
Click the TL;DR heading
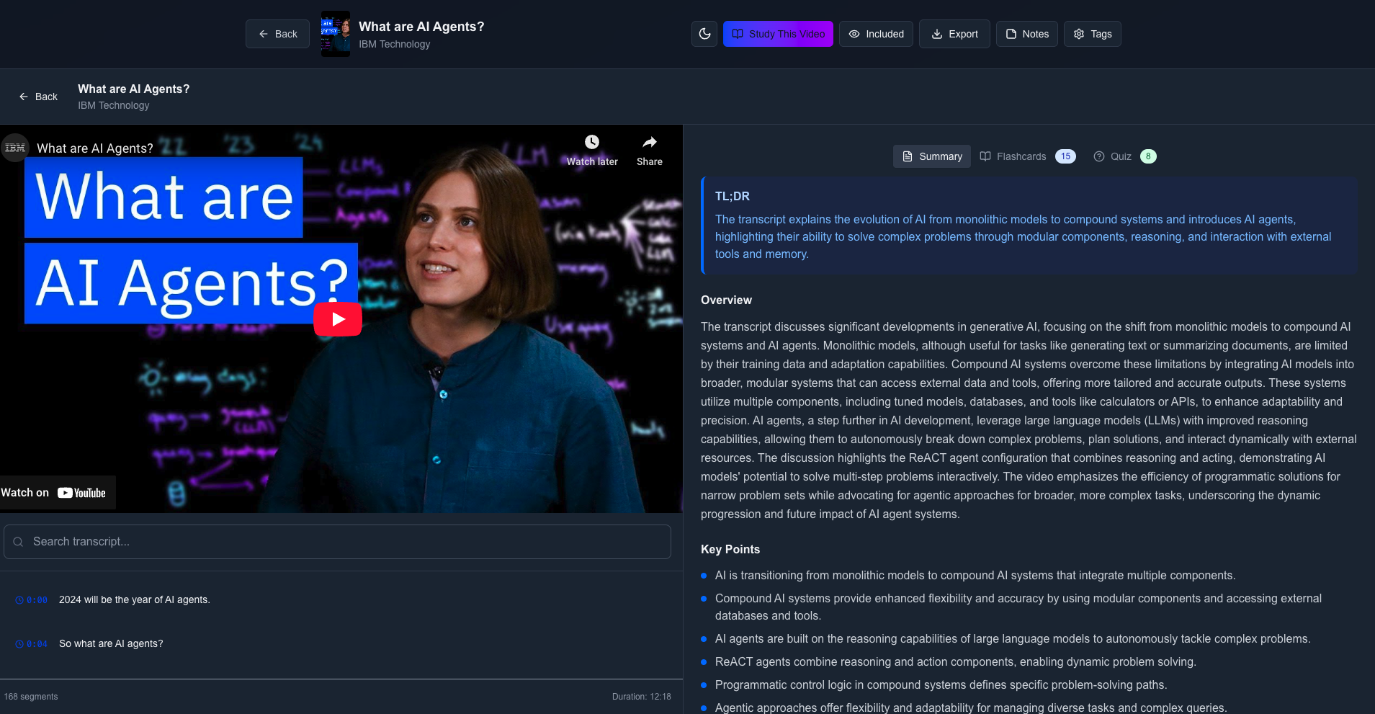click(732, 196)
